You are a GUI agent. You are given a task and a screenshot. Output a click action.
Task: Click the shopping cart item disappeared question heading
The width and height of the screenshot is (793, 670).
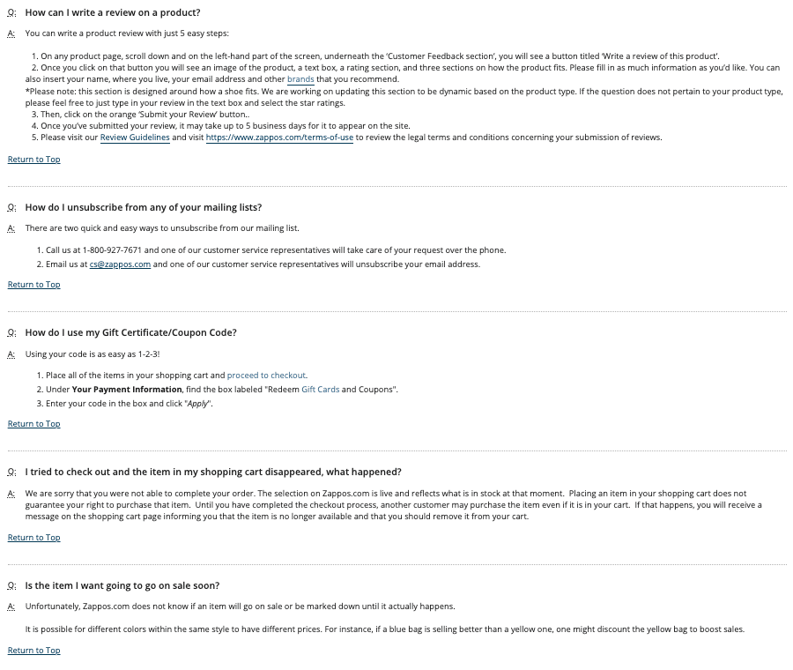(212, 473)
